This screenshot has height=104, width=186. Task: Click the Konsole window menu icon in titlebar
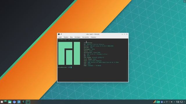click(x=59, y=34)
